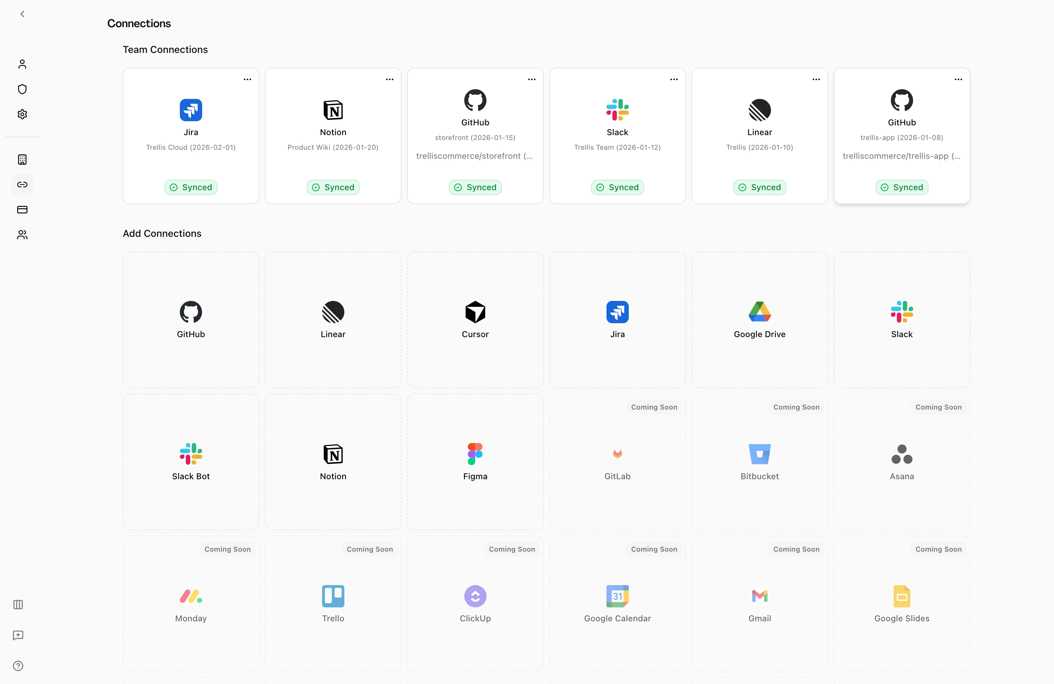The width and height of the screenshot is (1054, 684).
Task: Open the overflow menu on the Jira card
Action: click(247, 79)
